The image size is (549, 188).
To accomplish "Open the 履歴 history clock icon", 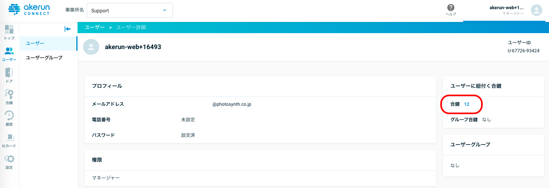I will (x=9, y=119).
